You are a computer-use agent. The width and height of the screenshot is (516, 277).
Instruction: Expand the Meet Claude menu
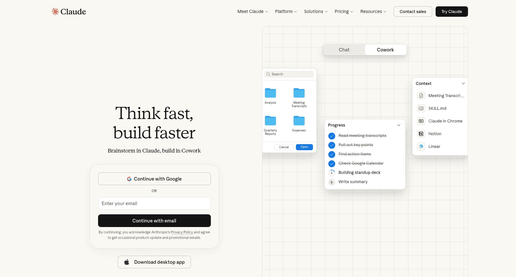pos(253,12)
